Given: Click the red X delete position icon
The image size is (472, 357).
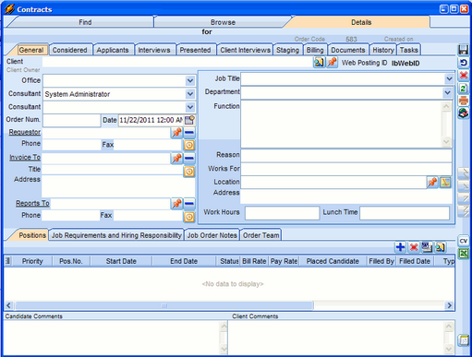Looking at the screenshot, I should tap(414, 247).
